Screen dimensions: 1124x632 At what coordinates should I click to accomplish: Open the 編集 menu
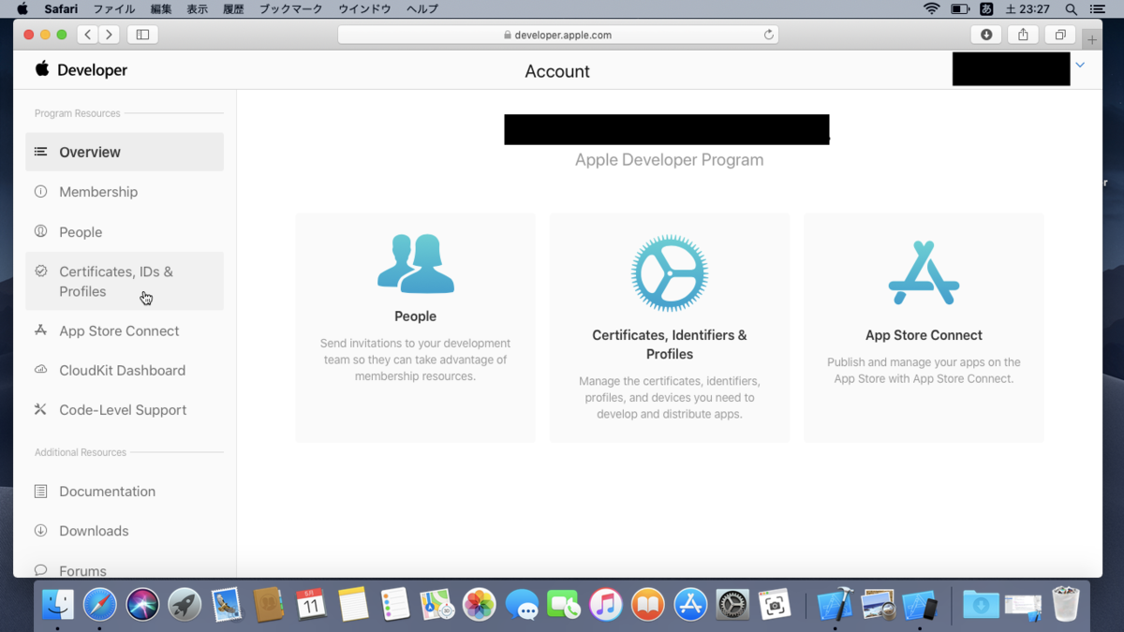[161, 8]
